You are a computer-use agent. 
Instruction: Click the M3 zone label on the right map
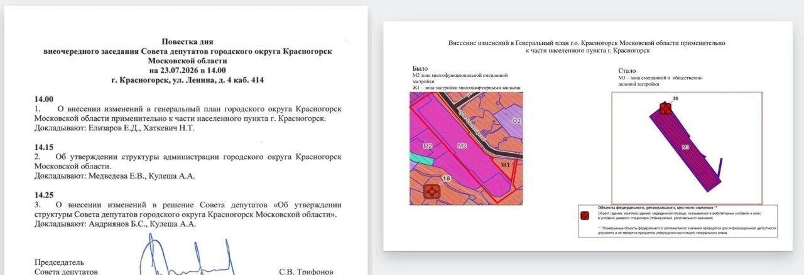point(686,147)
